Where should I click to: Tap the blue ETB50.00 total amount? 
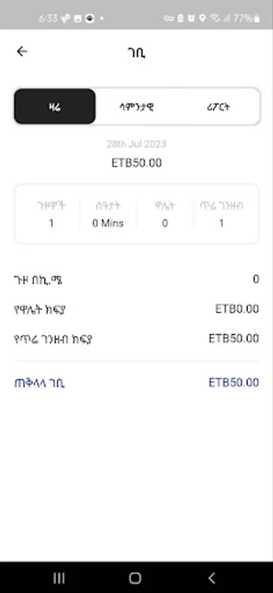[x=234, y=383]
